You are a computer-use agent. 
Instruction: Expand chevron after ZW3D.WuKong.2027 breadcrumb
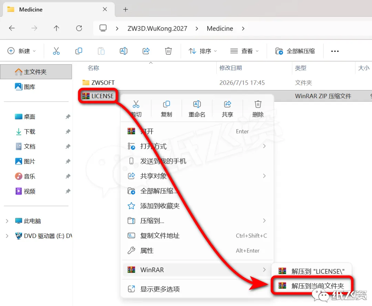197,29
